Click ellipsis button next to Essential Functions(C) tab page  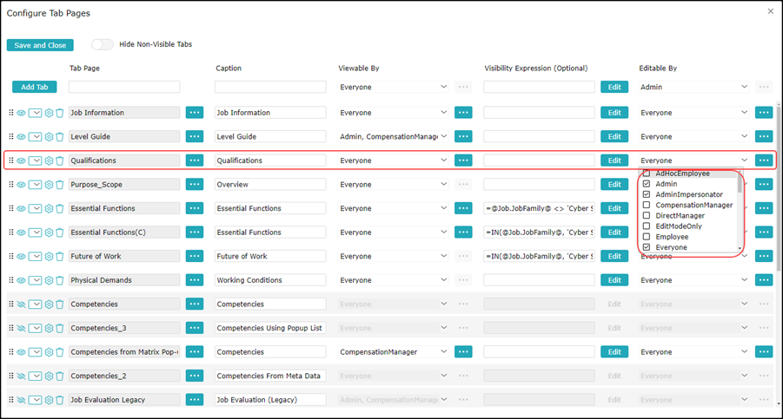pyautogui.click(x=194, y=232)
